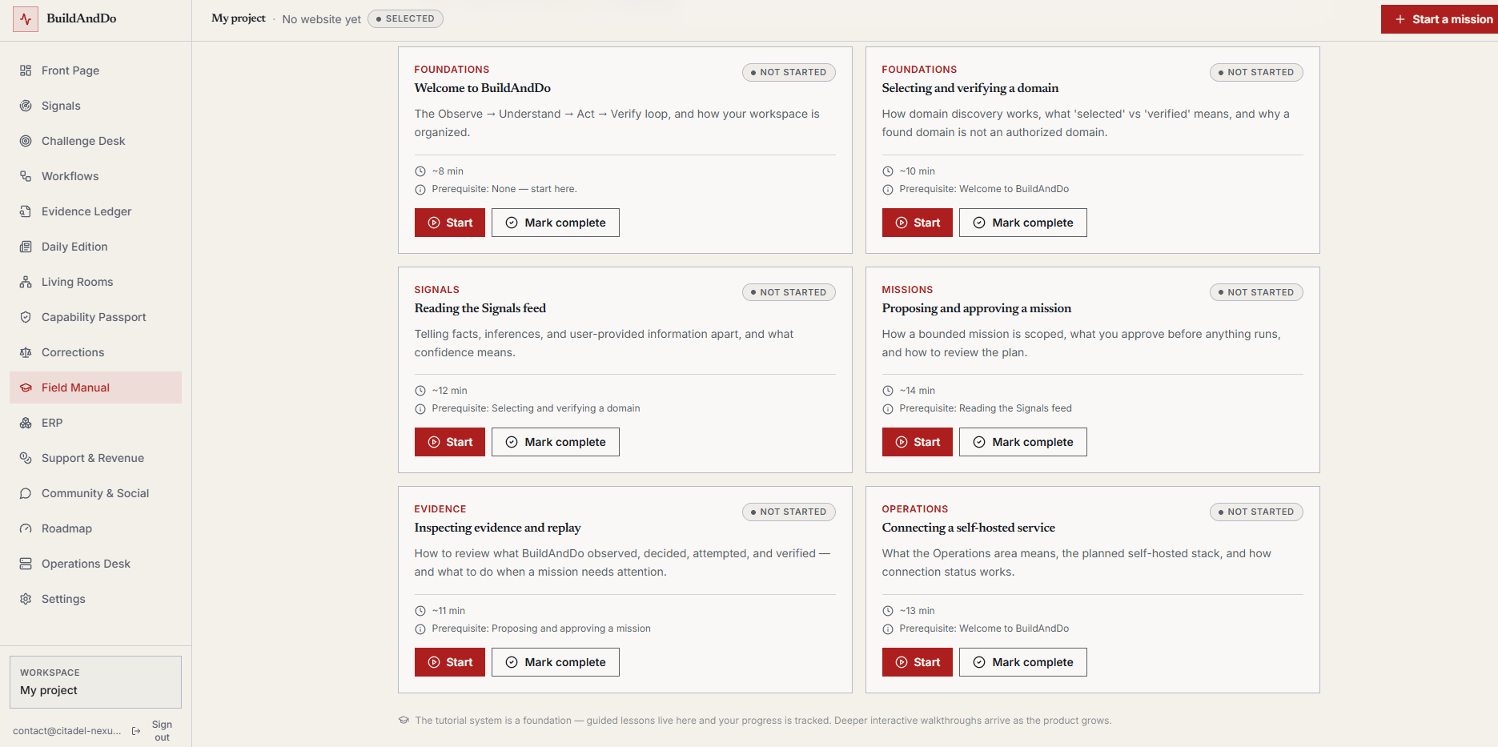Open the Daily Edition newspaper icon
The height and width of the screenshot is (747, 1498).
26,247
